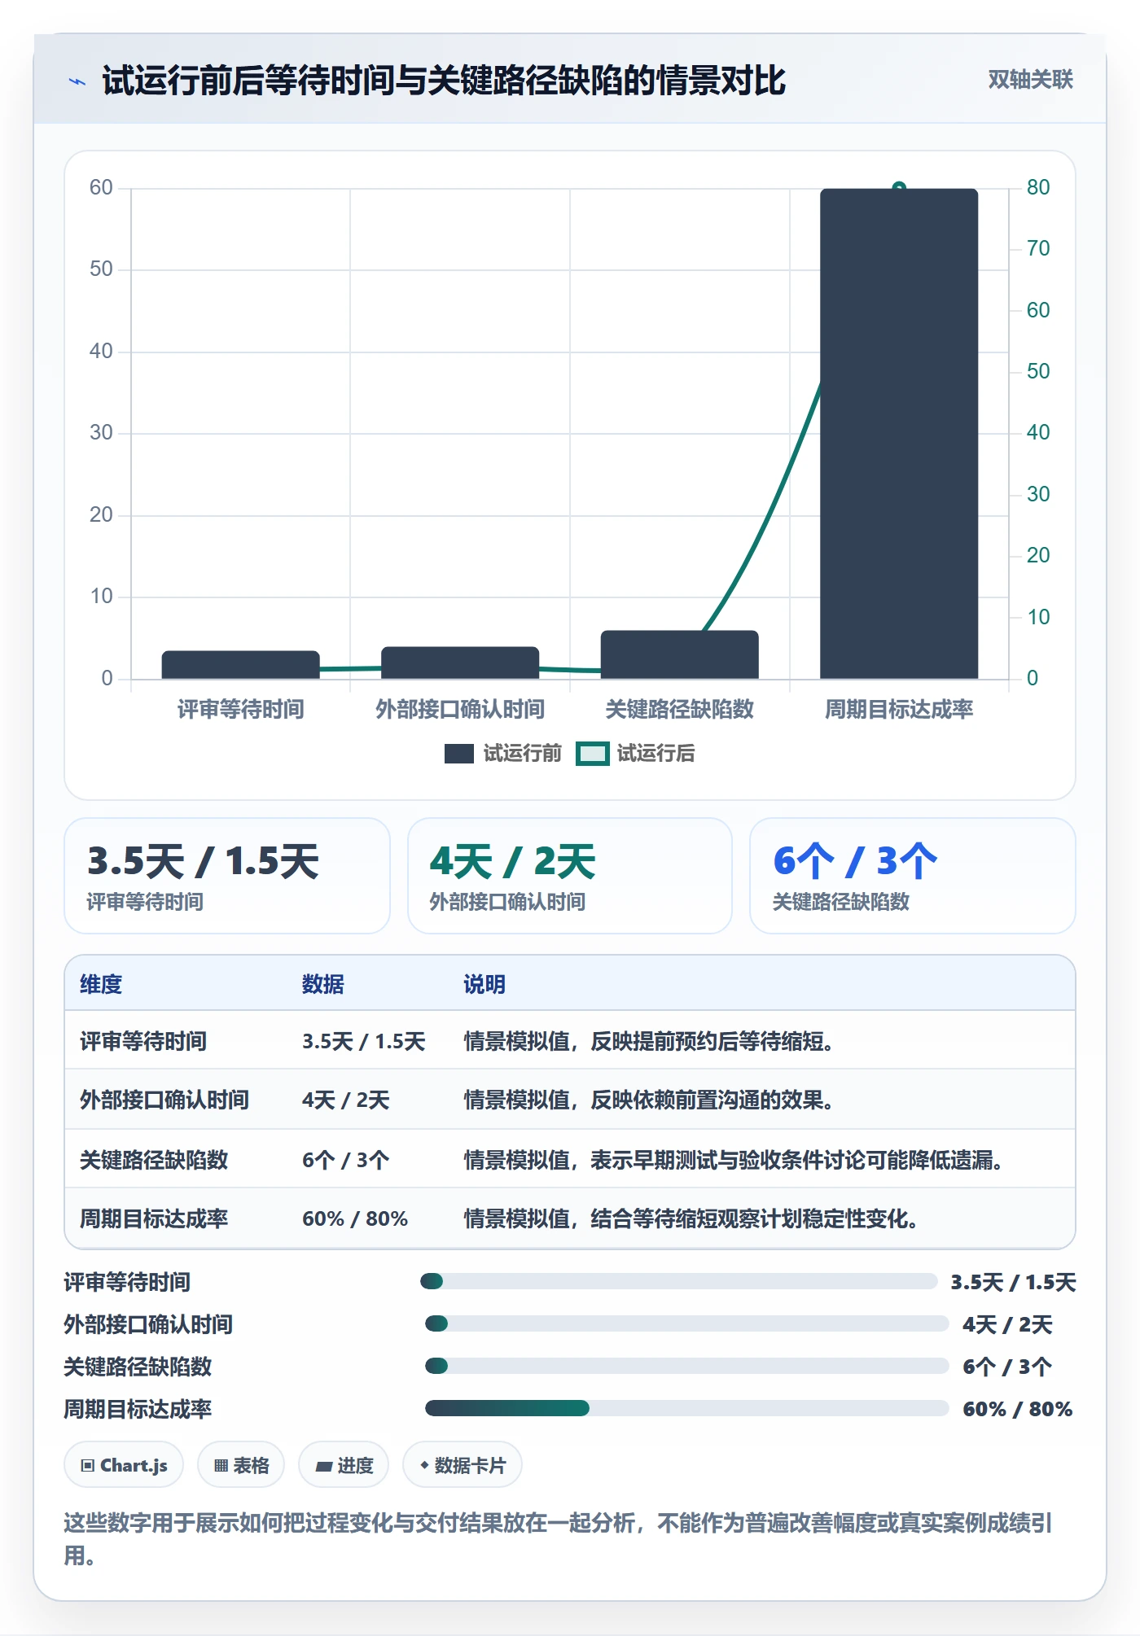Click description 情景模拟值，反映提前预约后等待缩短。
The image size is (1140, 1636).
coord(649,1041)
